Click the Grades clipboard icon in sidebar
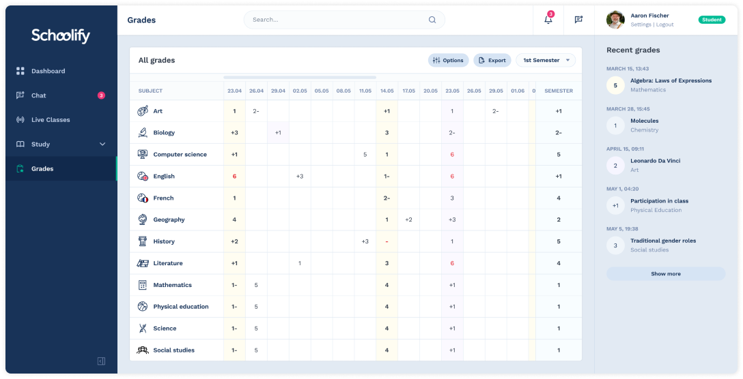This screenshot has width=743, height=379. pyautogui.click(x=20, y=168)
